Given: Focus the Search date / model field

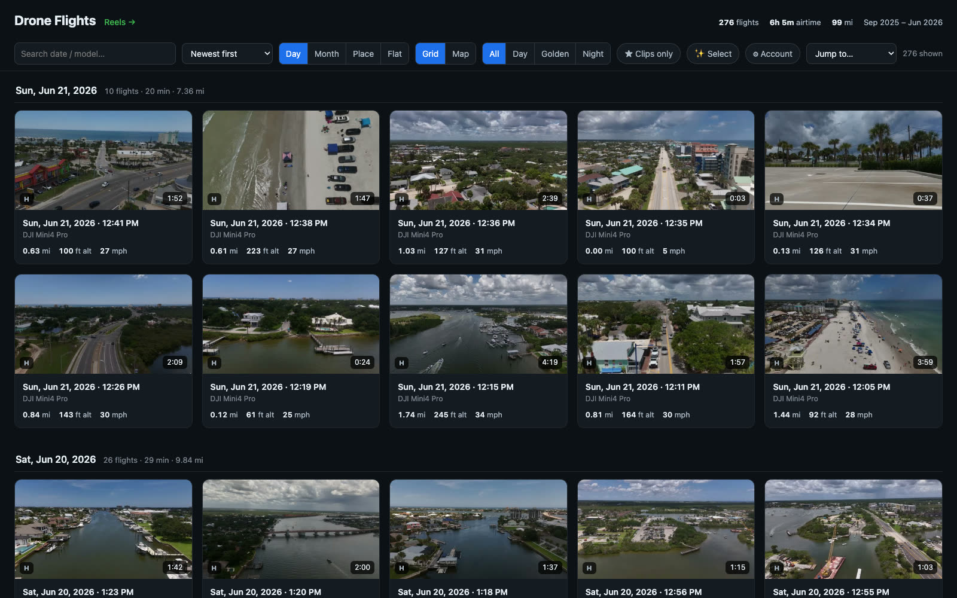Looking at the screenshot, I should [95, 54].
